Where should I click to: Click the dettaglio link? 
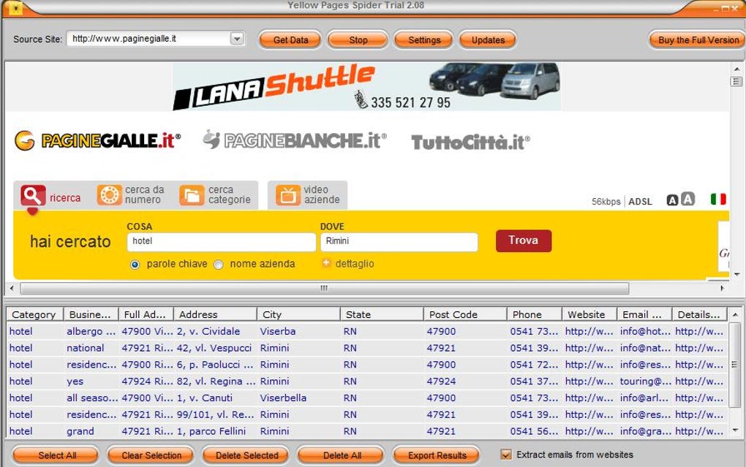[x=355, y=263]
